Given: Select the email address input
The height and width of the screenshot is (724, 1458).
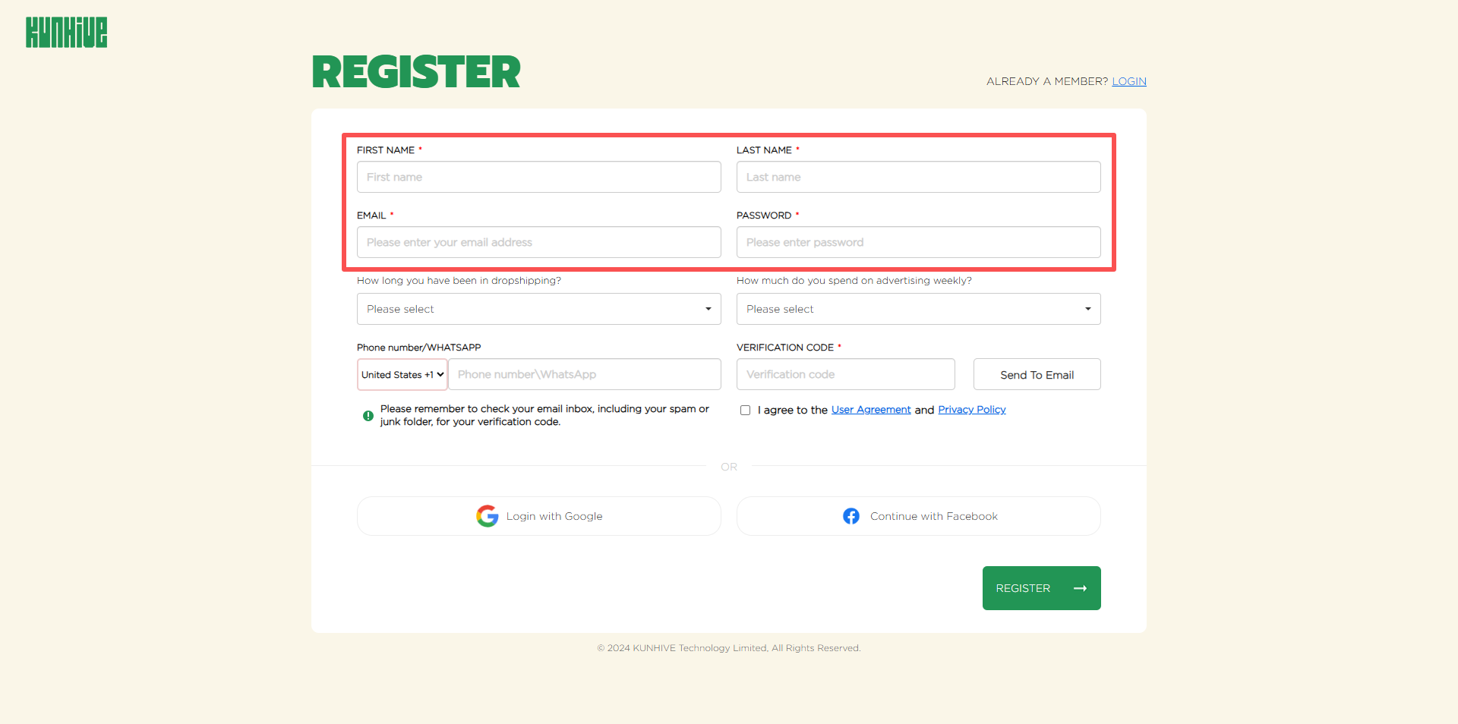Looking at the screenshot, I should point(538,242).
